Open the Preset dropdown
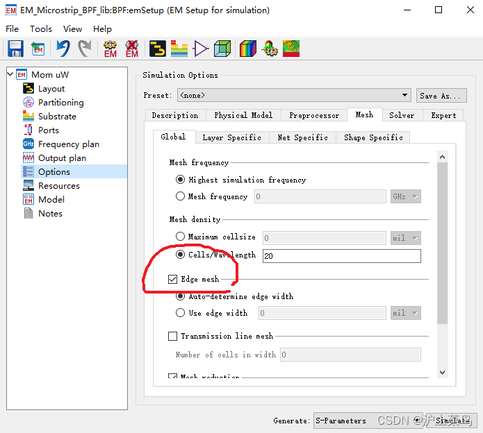The image size is (483, 433). point(294,95)
